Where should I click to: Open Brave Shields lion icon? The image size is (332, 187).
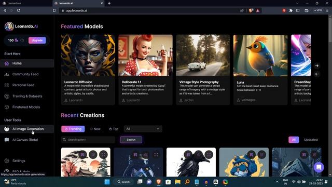(x=251, y=10)
